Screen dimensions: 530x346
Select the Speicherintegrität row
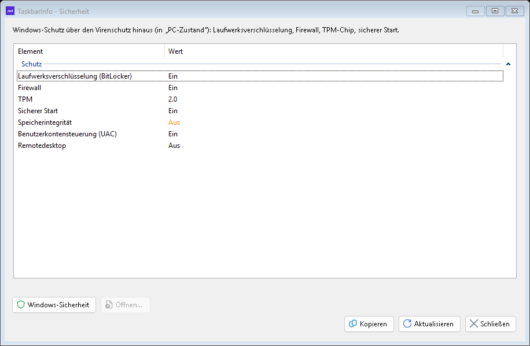pyautogui.click(x=260, y=122)
